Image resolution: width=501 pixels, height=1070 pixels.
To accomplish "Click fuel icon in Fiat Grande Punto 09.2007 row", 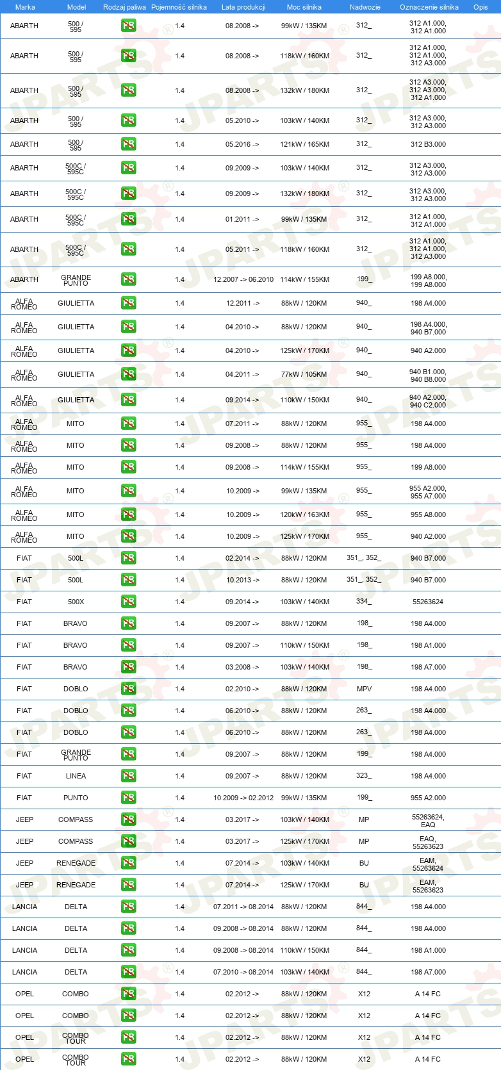I will pos(128,754).
